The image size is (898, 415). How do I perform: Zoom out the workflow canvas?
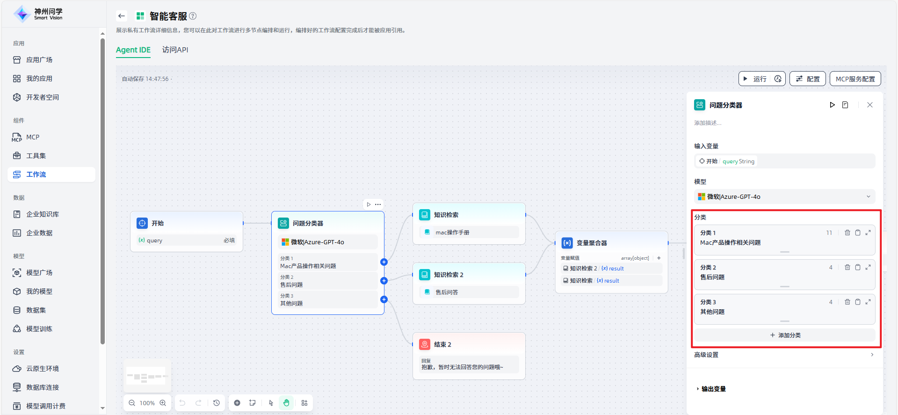(x=132, y=403)
